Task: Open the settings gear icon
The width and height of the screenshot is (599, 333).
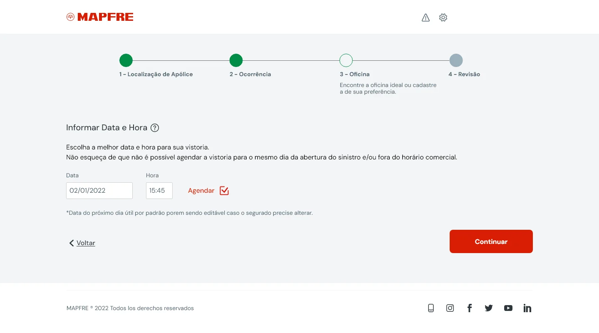Action: (443, 17)
